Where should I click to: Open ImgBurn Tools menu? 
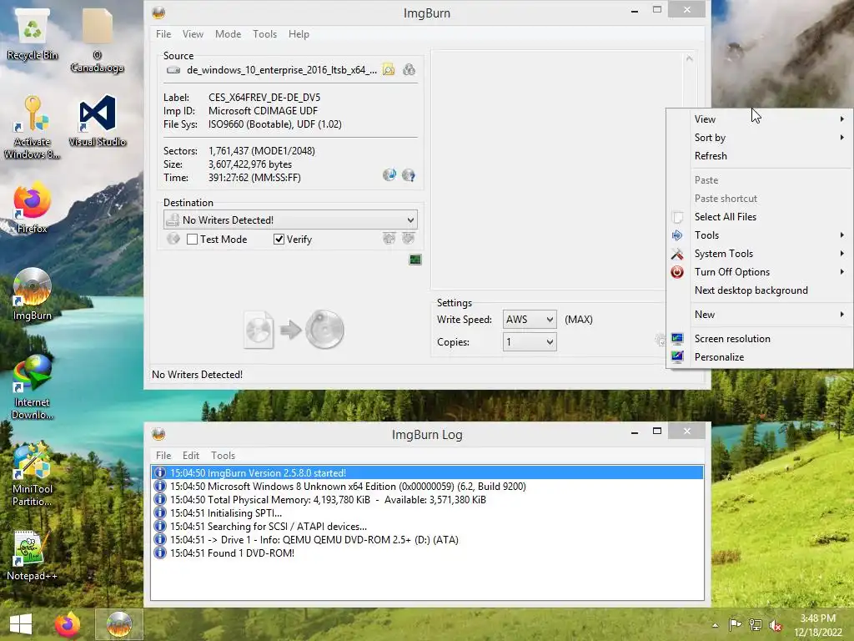264,33
